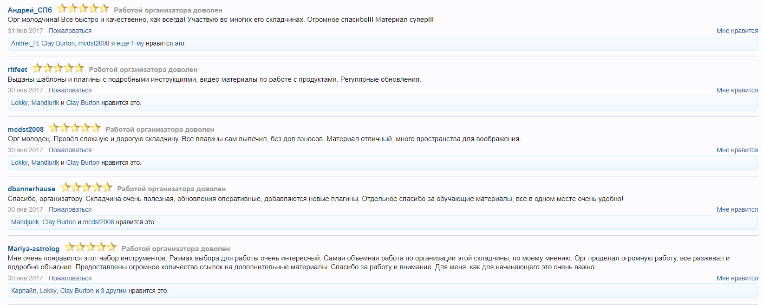763x305 pixels.
Task: Like the ritfeet review with Мне нравится
Action: point(737,90)
